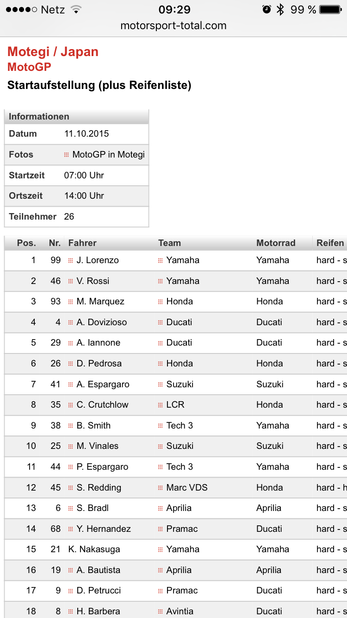Viewport: 347px width, 618px height.
Task: Tap the link icon next to MotoGP in Motegi
Action: (x=67, y=155)
